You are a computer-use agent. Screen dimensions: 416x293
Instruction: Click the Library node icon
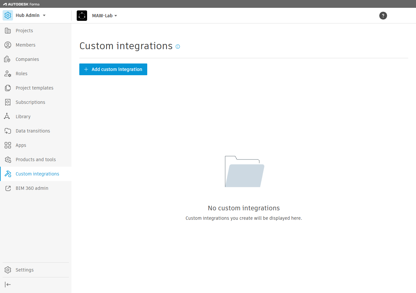tap(7, 117)
